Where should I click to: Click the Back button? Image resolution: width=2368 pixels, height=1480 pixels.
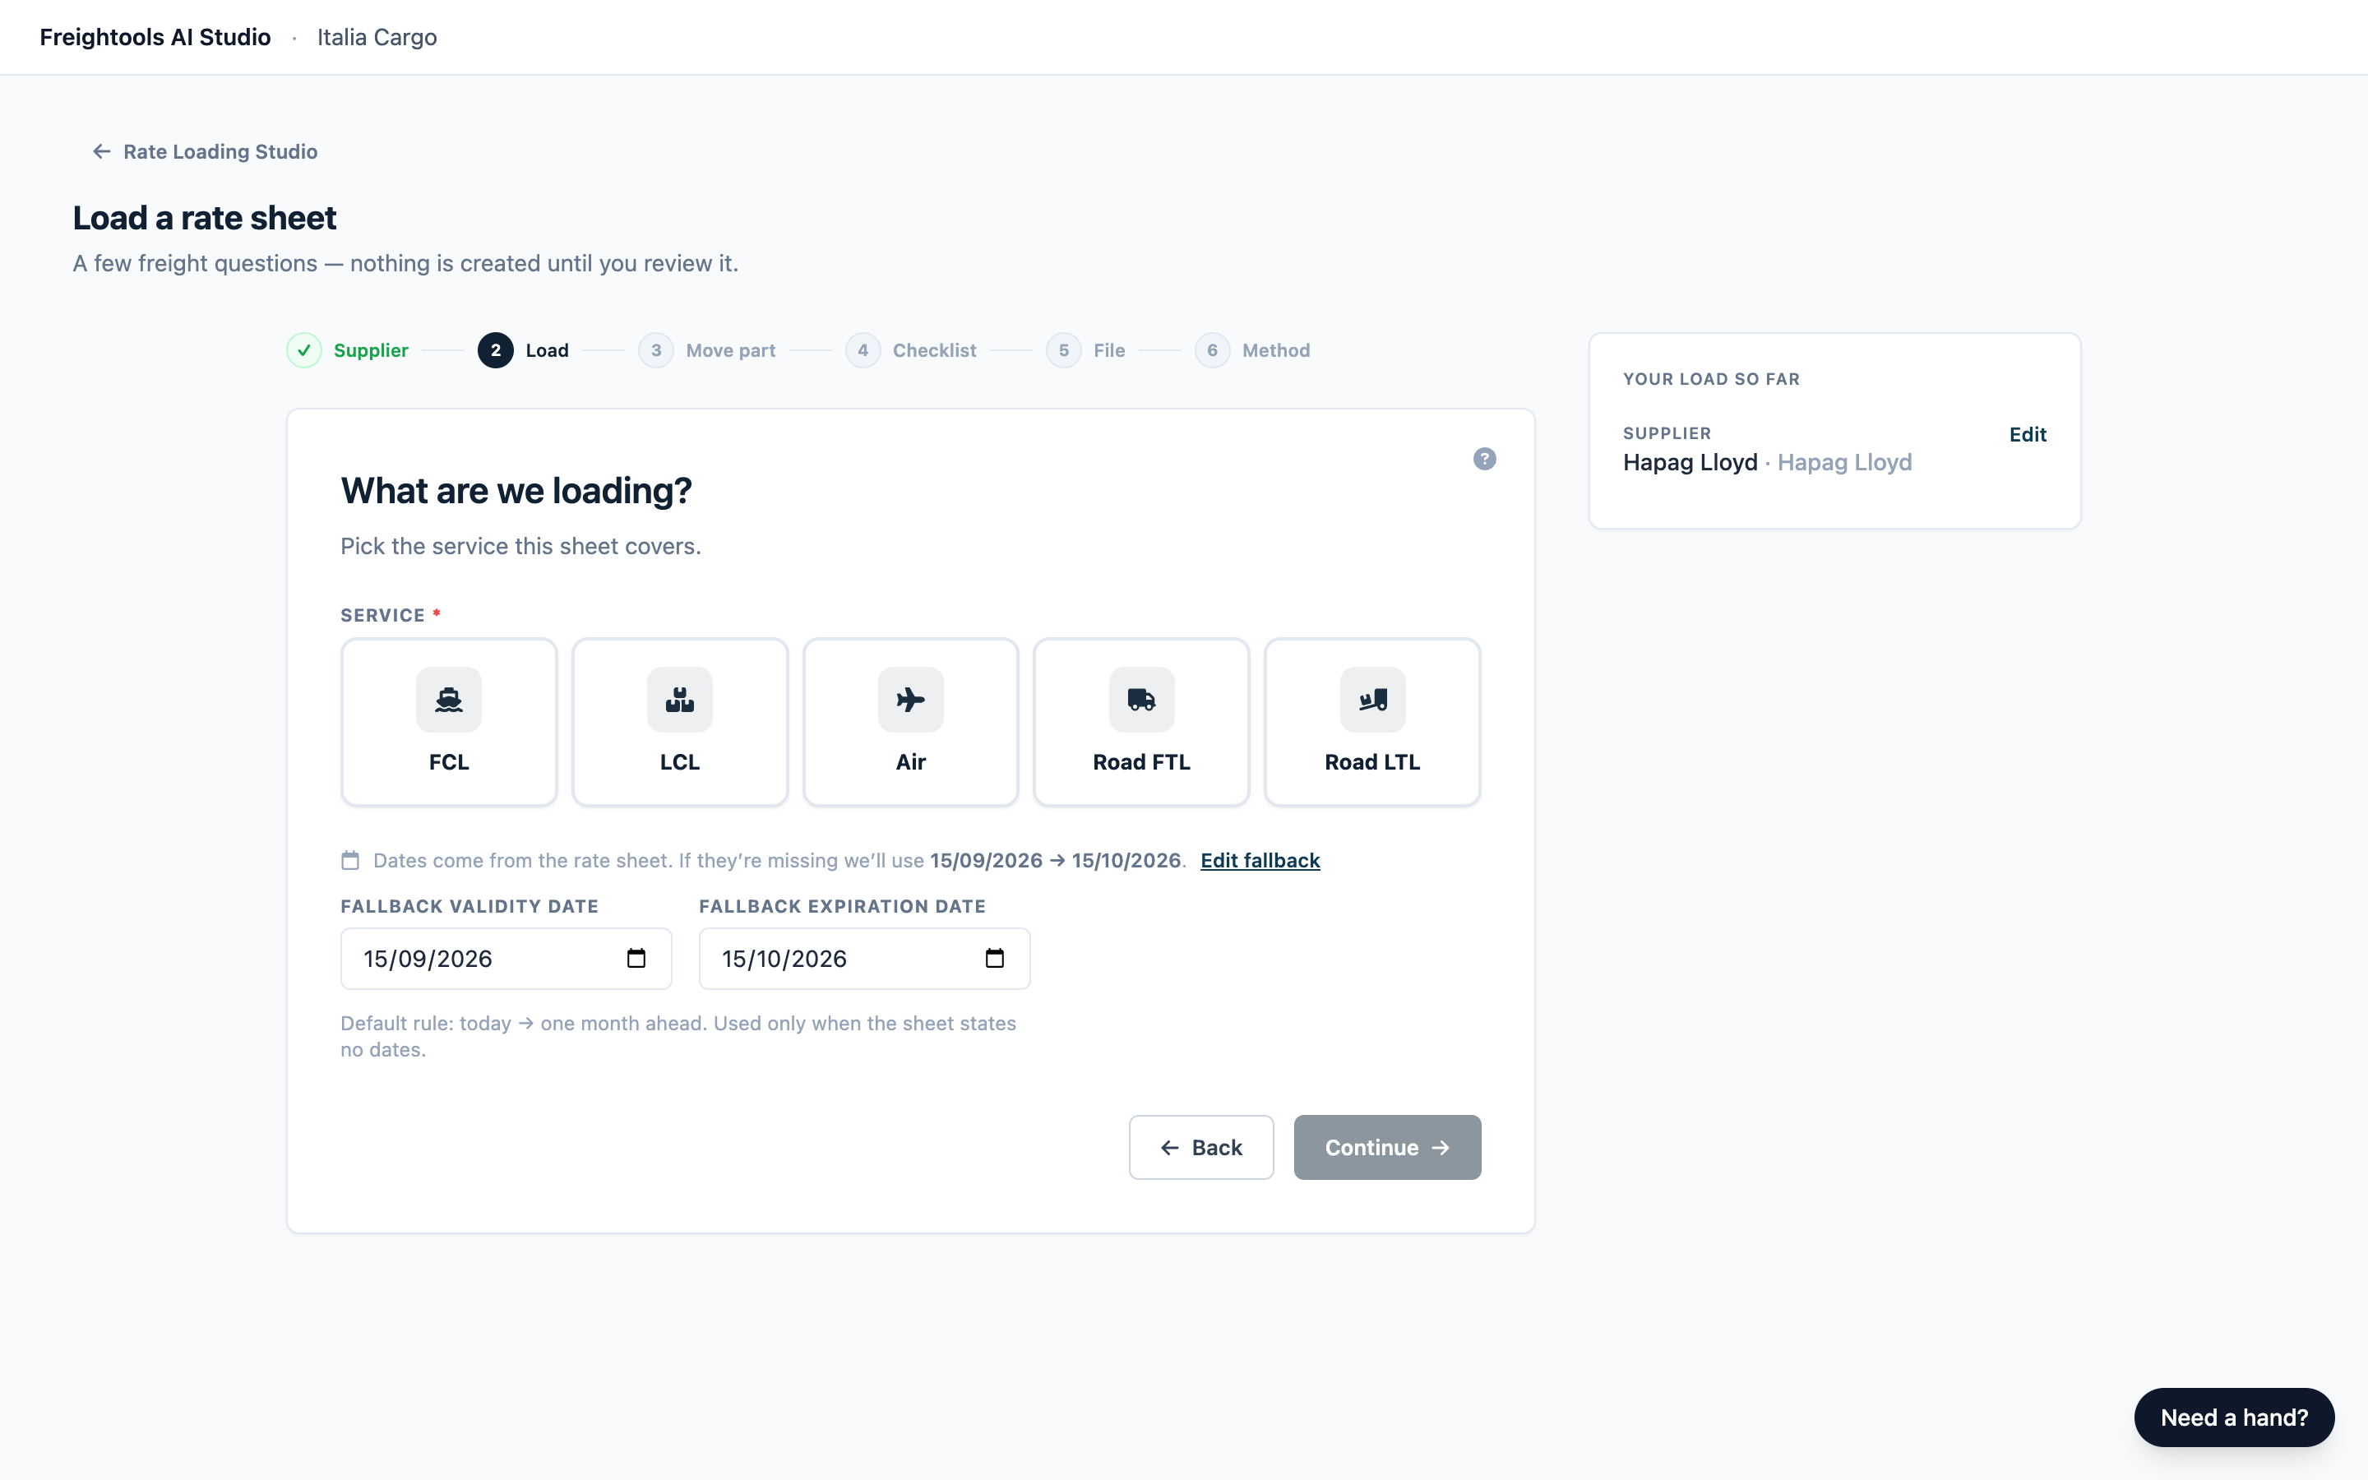pyautogui.click(x=1200, y=1147)
